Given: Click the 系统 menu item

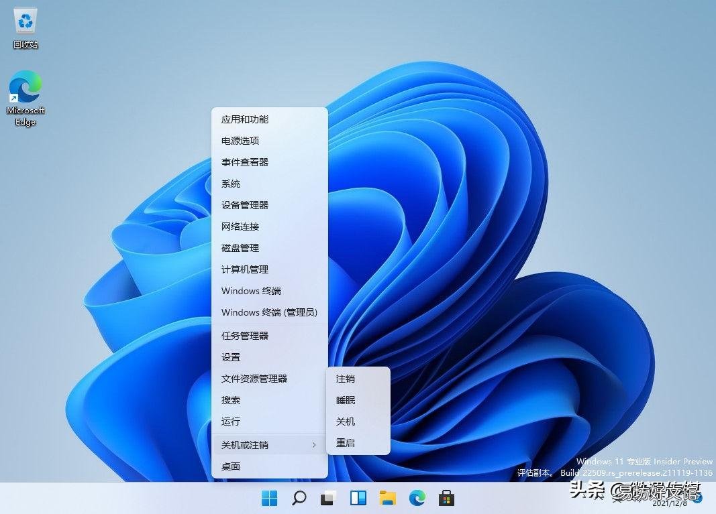Looking at the screenshot, I should tap(270, 184).
